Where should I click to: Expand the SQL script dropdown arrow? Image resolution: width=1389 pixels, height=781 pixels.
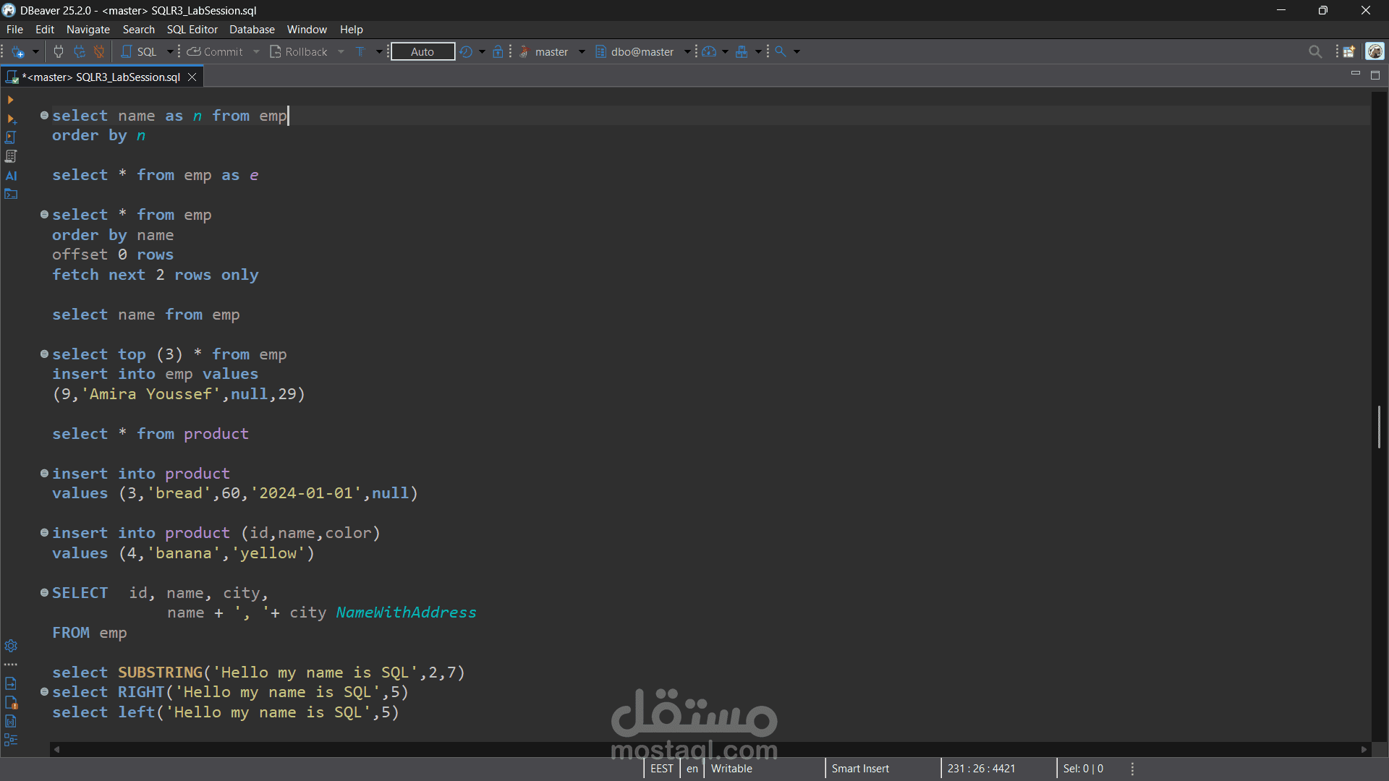[170, 52]
